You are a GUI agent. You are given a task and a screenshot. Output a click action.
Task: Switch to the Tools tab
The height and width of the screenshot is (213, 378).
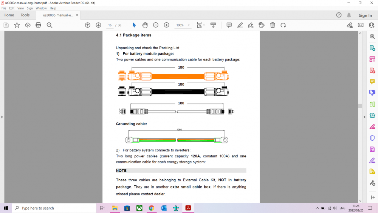(25, 15)
